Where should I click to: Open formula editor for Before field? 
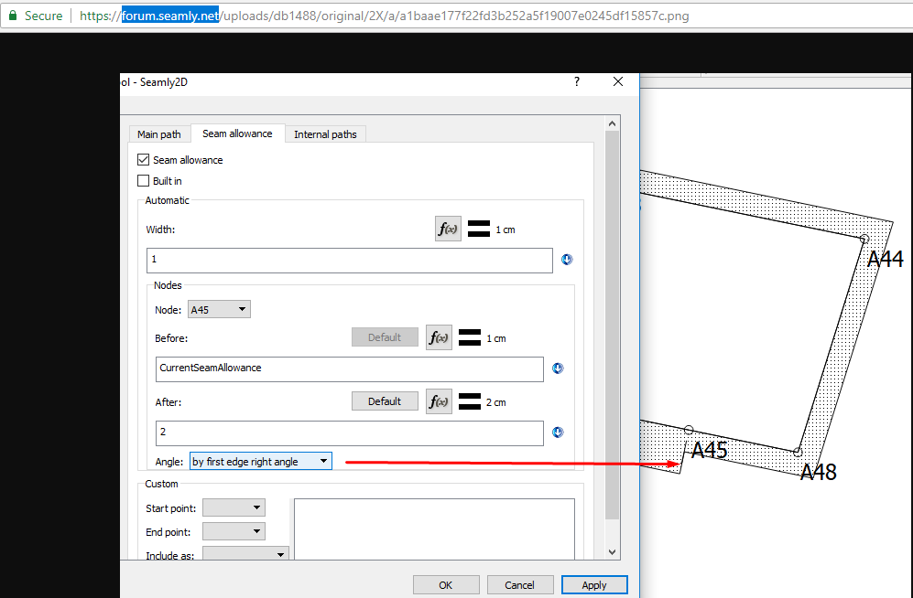click(439, 337)
